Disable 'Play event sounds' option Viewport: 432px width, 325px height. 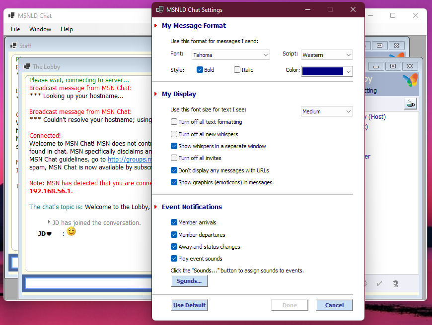174,259
